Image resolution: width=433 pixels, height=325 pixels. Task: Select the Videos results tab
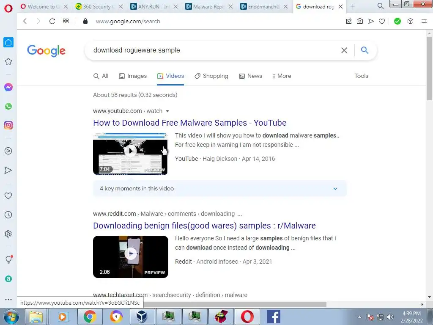pos(170,76)
